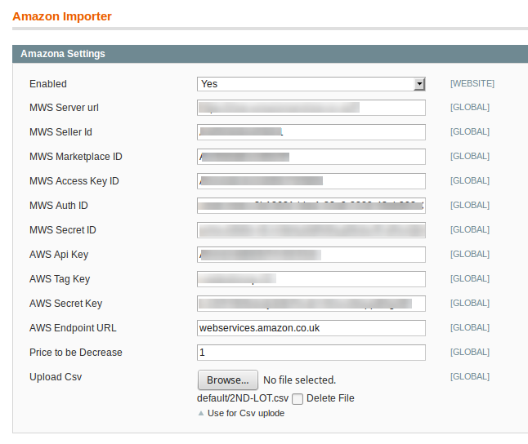Collapse the Amazona Settings section header
The width and height of the screenshot is (528, 444).
click(x=270, y=54)
